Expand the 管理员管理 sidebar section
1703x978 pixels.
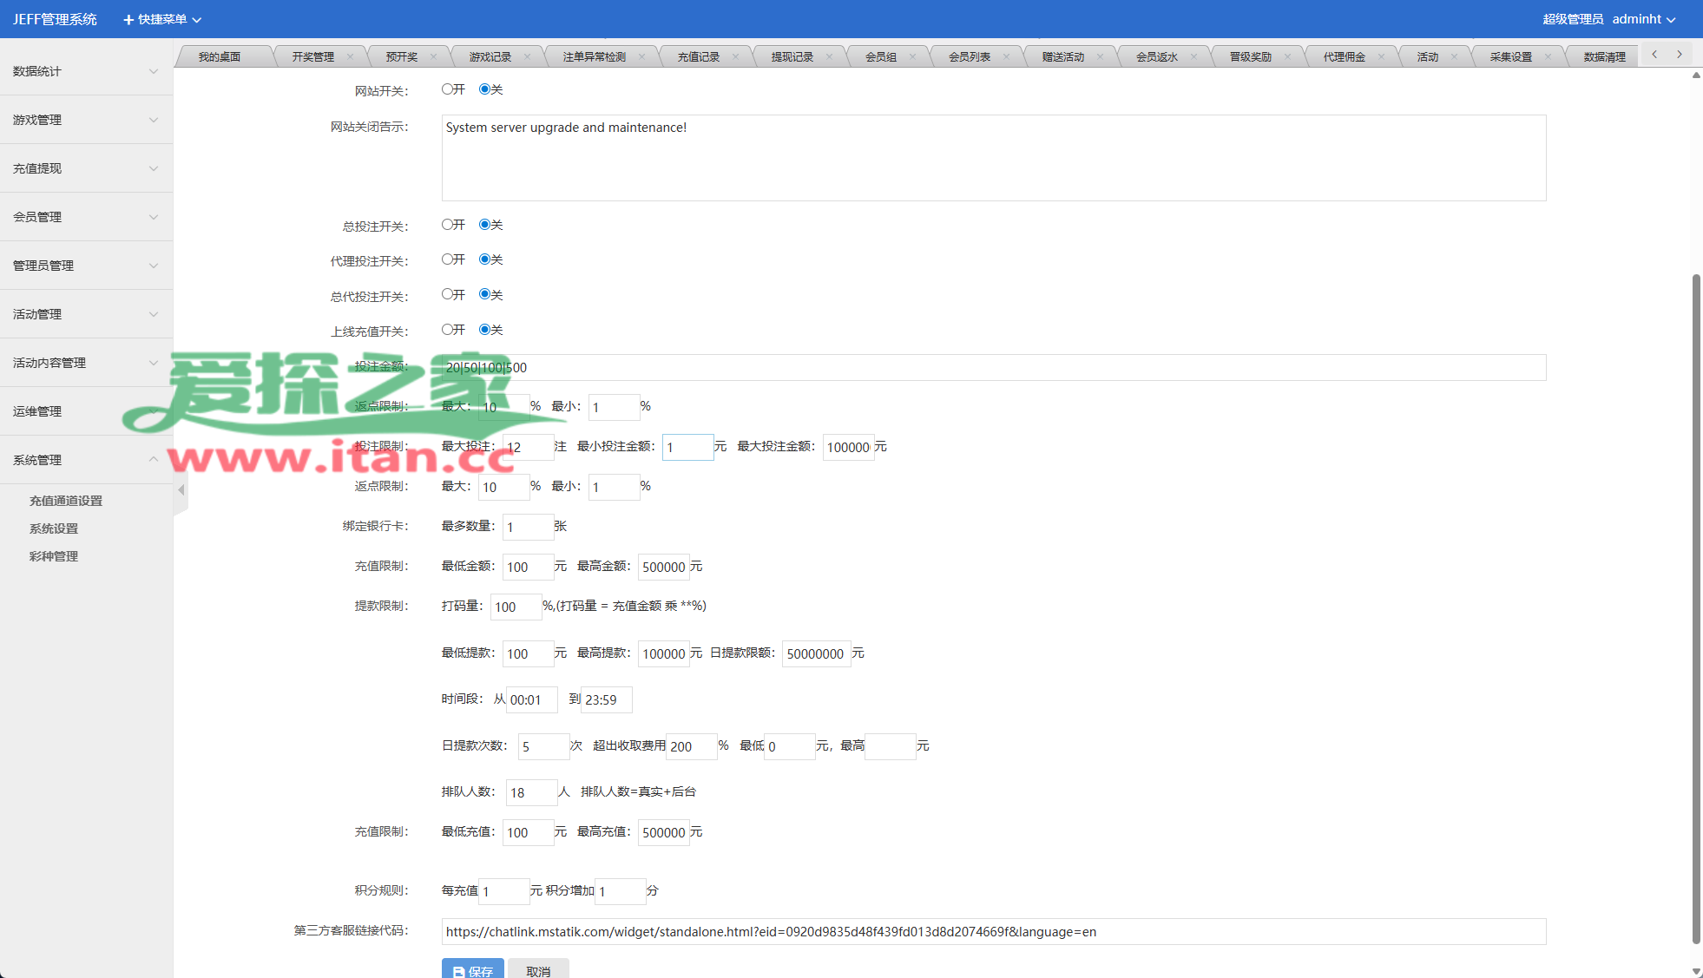pyautogui.click(x=86, y=266)
